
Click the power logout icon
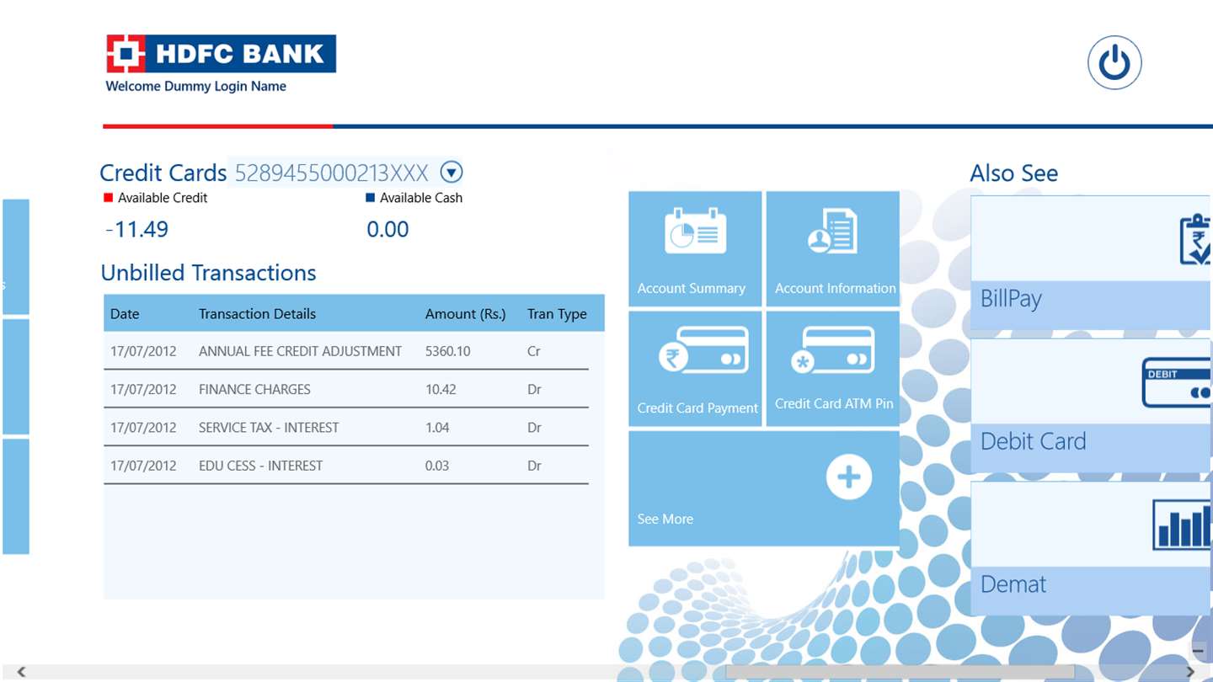[x=1114, y=62]
